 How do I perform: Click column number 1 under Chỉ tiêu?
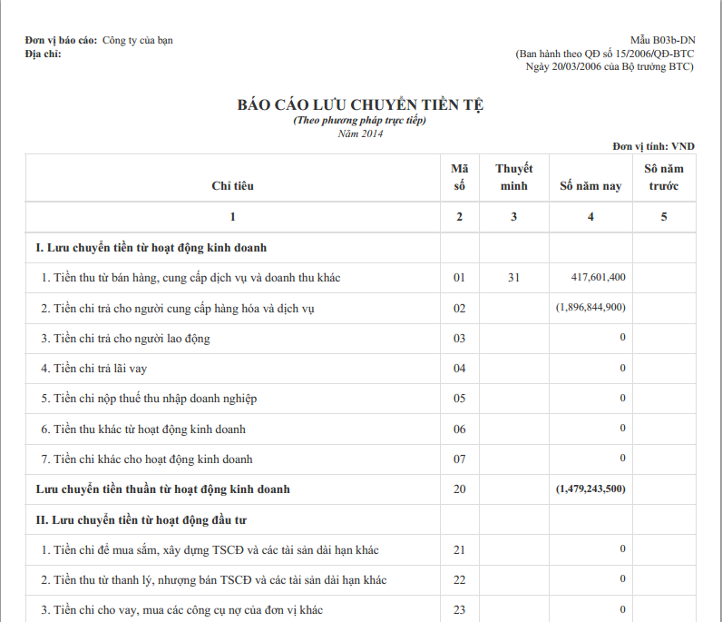pyautogui.click(x=232, y=217)
